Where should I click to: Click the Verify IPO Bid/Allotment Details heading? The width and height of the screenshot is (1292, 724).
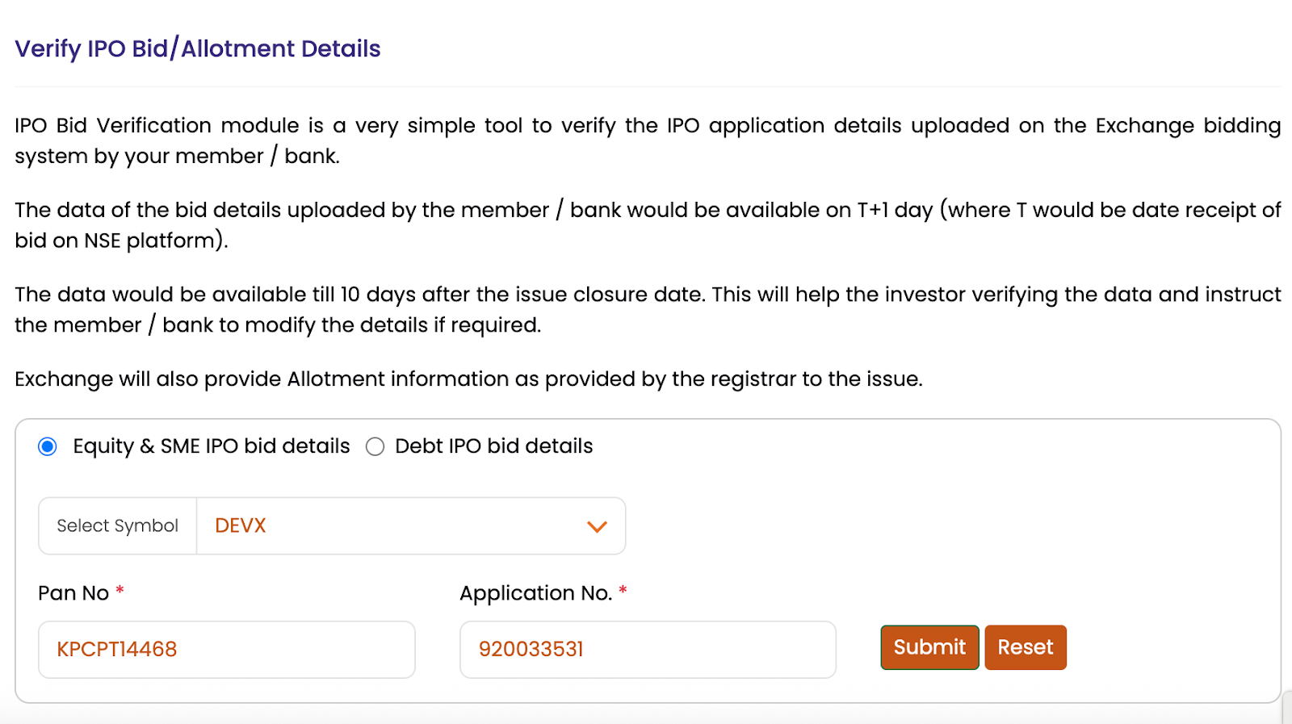[198, 49]
